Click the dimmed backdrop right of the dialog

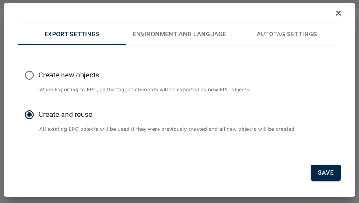pyautogui.click(x=357, y=101)
